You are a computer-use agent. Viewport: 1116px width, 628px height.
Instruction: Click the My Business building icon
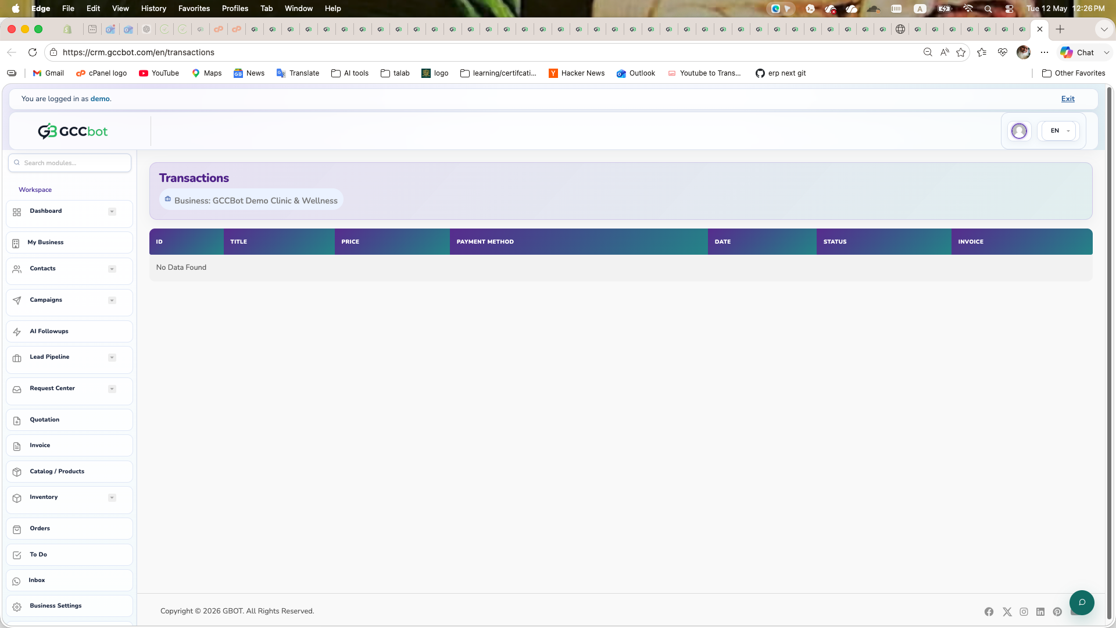16,243
